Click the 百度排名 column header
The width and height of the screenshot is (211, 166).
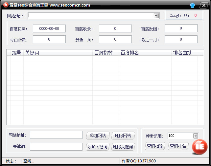click(x=145, y=53)
